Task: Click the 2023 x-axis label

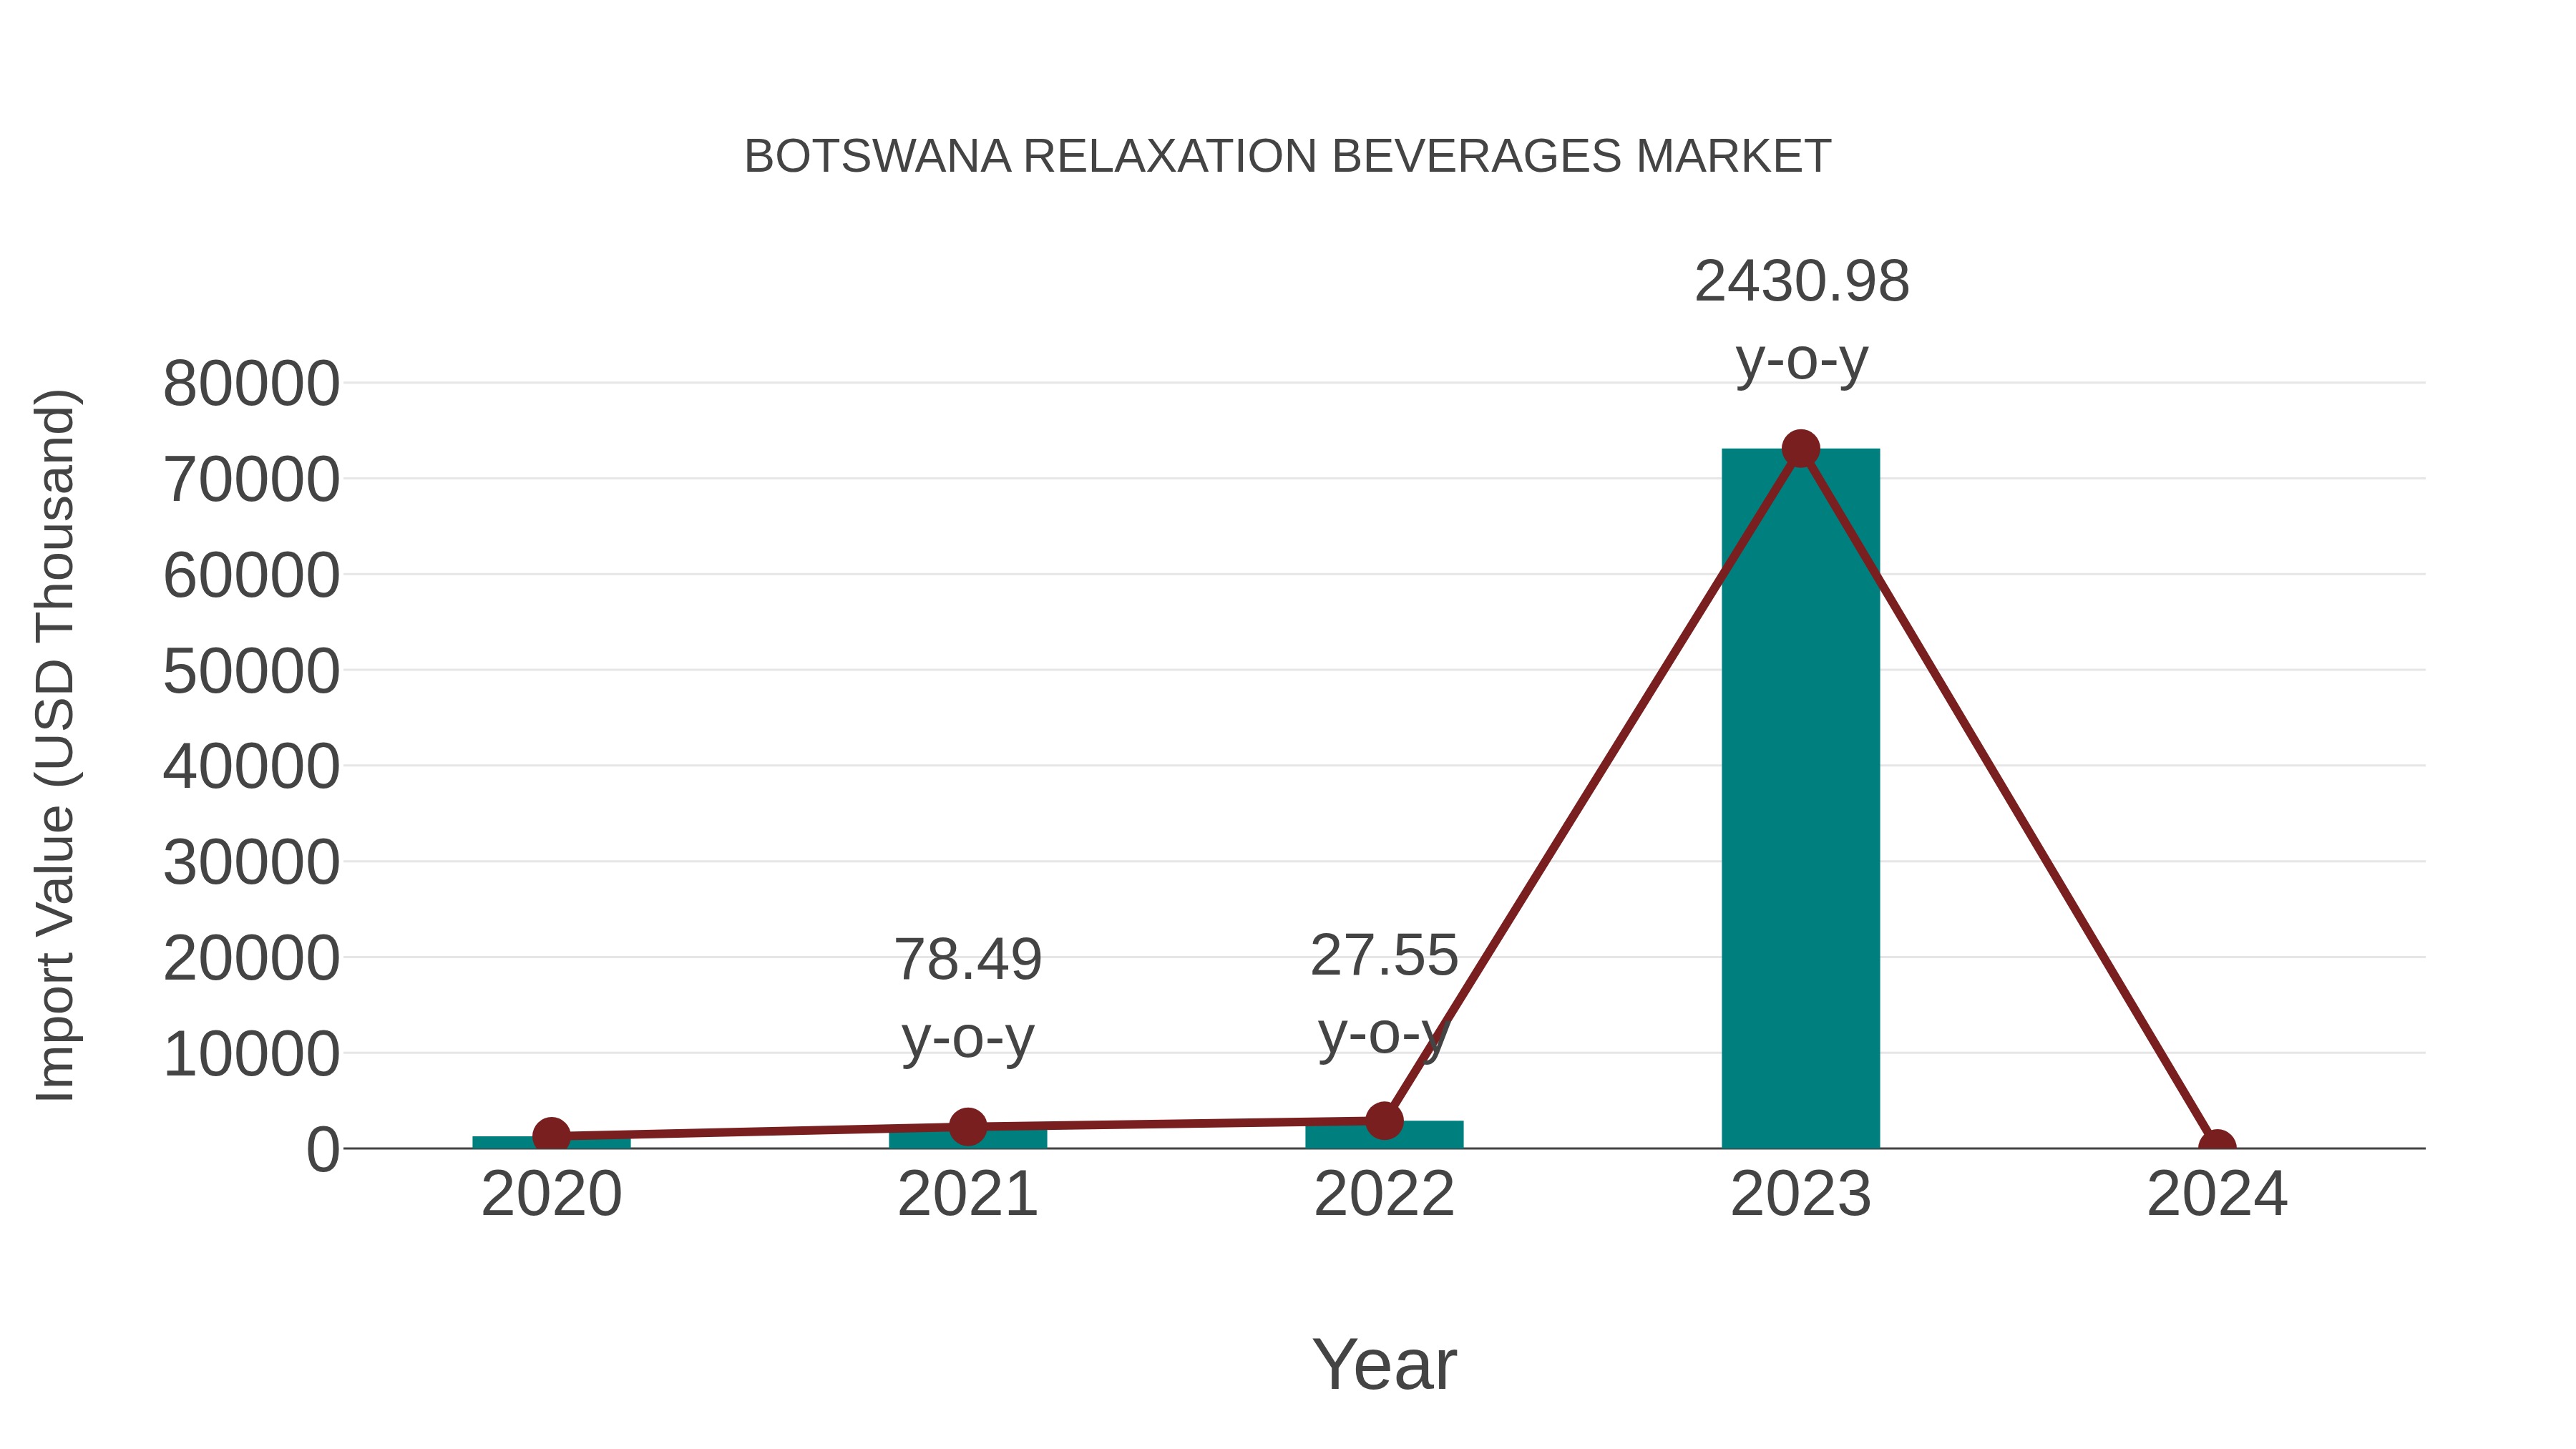Action: coord(1800,1194)
